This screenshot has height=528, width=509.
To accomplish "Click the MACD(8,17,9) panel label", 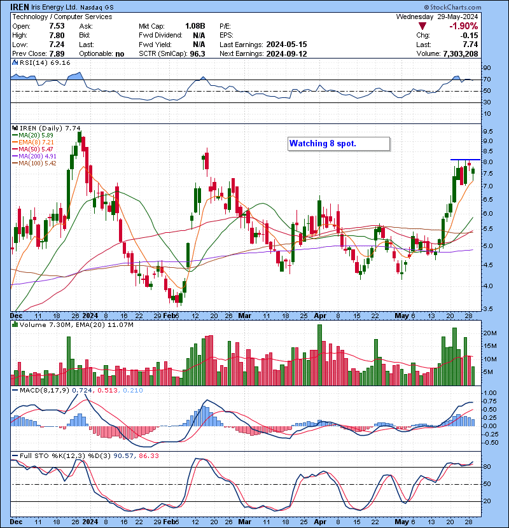I will coord(45,391).
